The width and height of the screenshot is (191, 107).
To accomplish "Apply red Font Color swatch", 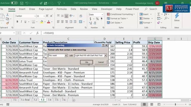I will (49, 22).
